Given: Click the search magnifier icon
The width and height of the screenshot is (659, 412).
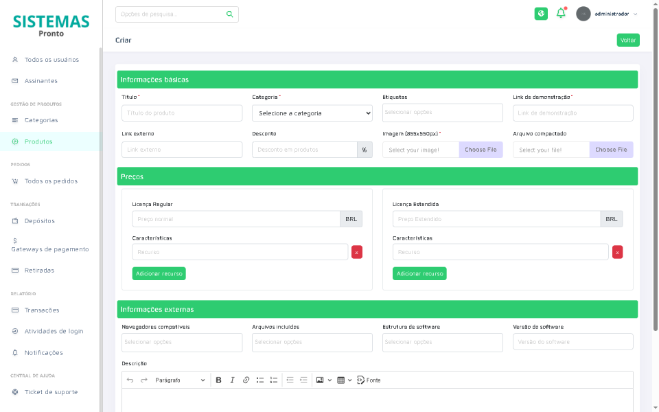Looking at the screenshot, I should click(x=229, y=14).
